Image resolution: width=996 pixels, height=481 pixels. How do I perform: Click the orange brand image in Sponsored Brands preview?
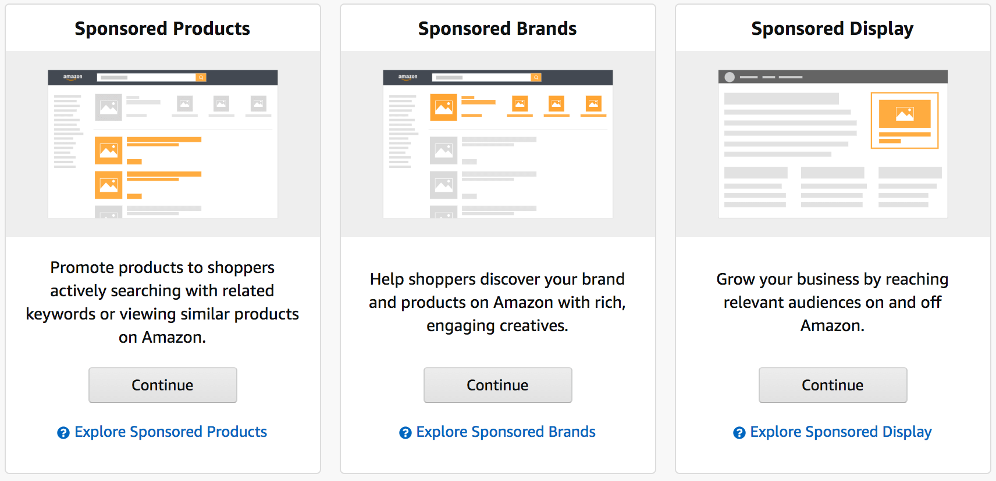[443, 107]
